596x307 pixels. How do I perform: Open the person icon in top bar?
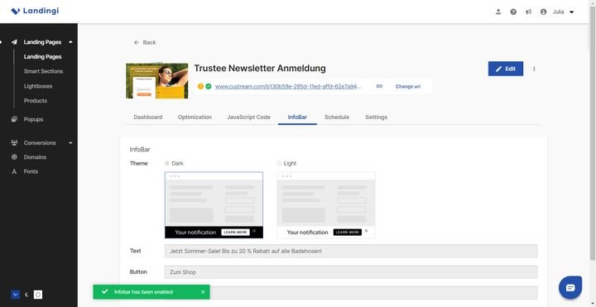point(498,12)
